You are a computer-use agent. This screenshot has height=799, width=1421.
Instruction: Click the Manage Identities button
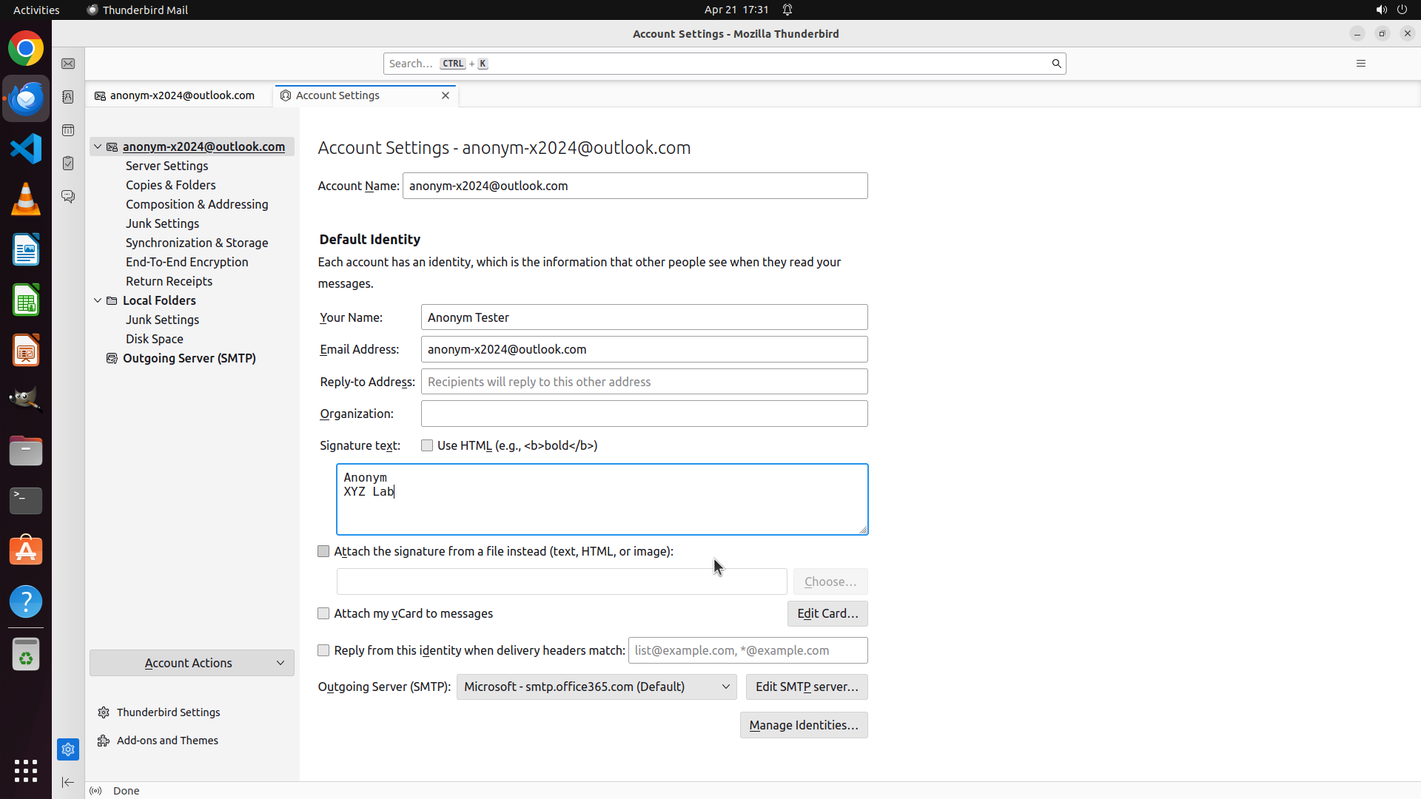pyautogui.click(x=803, y=725)
